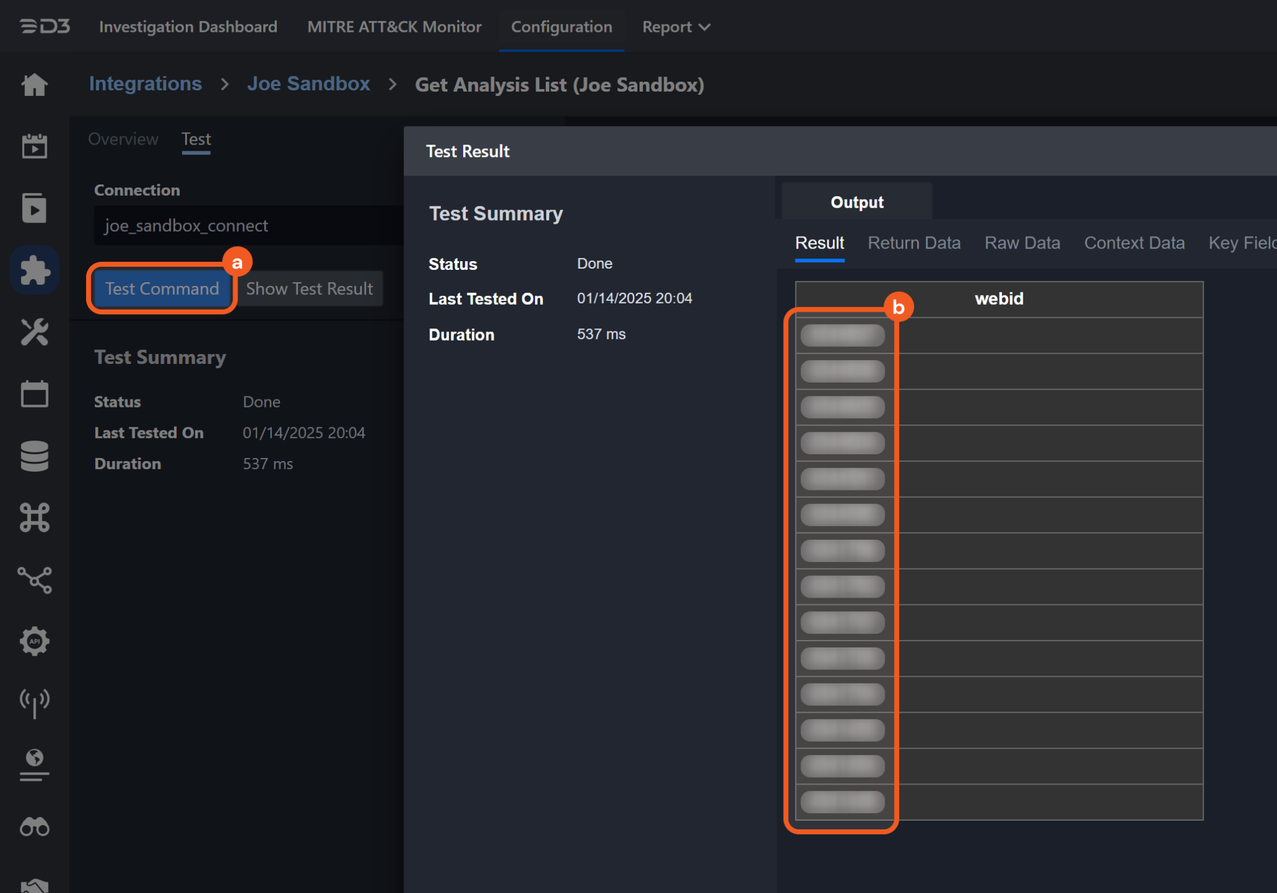
Task: Open the calendar play schedule icon
Action: click(x=34, y=146)
